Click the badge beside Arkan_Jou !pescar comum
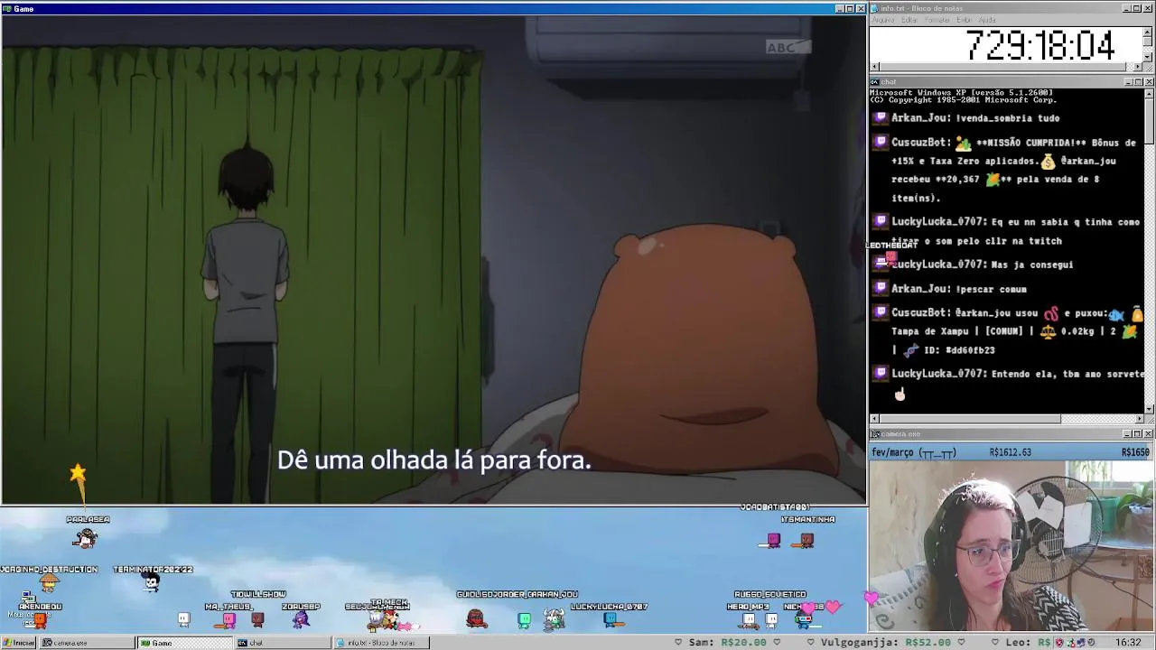Screen dimensions: 1156x650 [x=881, y=288]
